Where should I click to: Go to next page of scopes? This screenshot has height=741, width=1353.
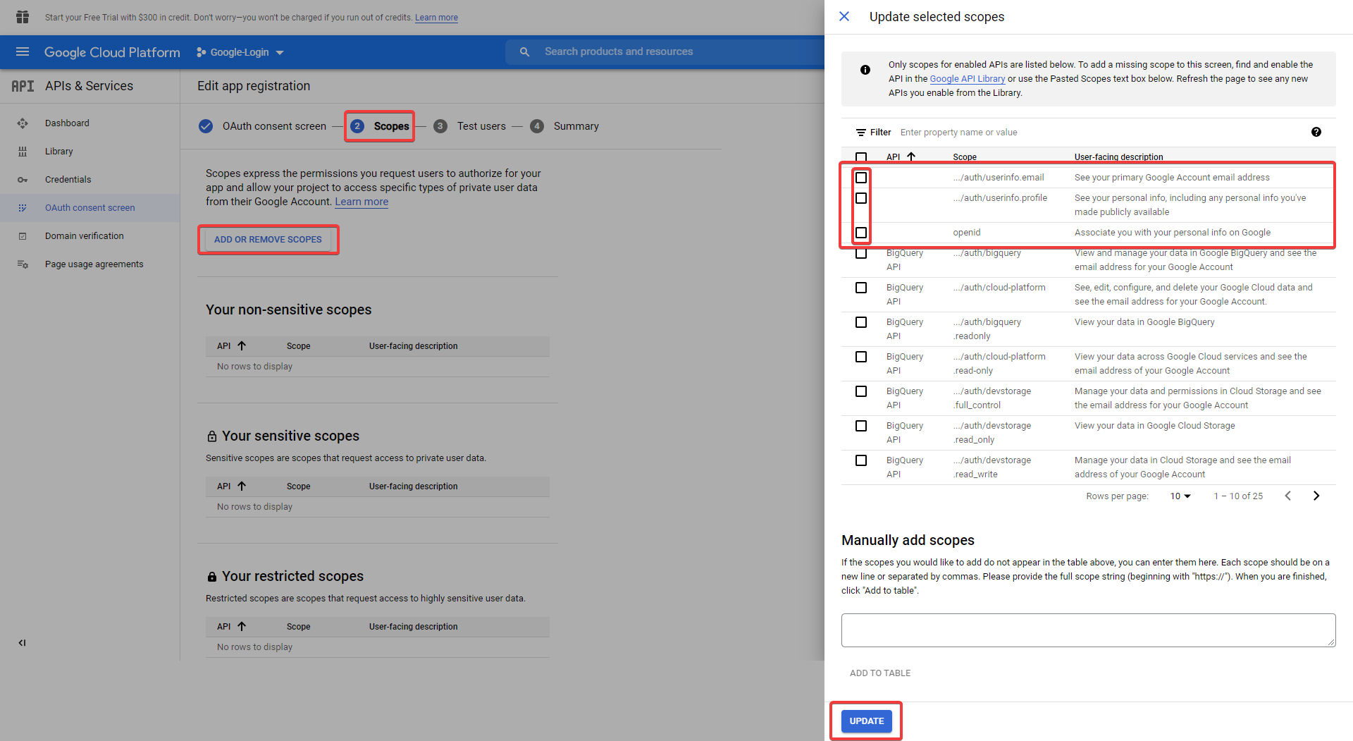1316,496
